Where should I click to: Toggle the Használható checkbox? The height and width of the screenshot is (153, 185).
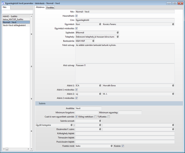[x=76, y=16]
